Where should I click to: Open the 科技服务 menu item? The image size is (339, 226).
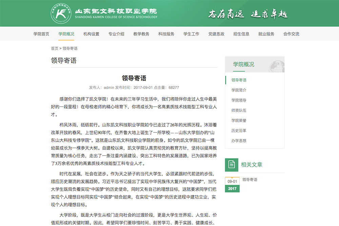pos(166,34)
